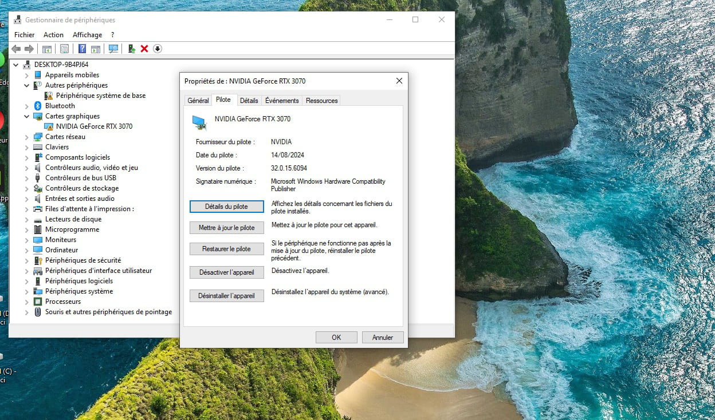This screenshot has height=420, width=715.
Task: Toggle the console tree pane icon
Action: click(x=47, y=49)
